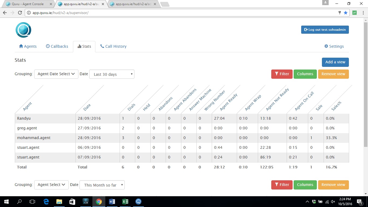
Task: Expand the Agent Select grouping dropdown
Action: pyautogui.click(x=51, y=185)
